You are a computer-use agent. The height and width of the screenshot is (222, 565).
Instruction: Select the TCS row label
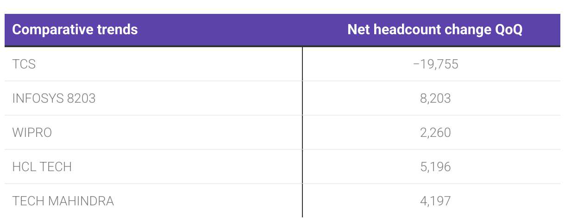(x=24, y=64)
